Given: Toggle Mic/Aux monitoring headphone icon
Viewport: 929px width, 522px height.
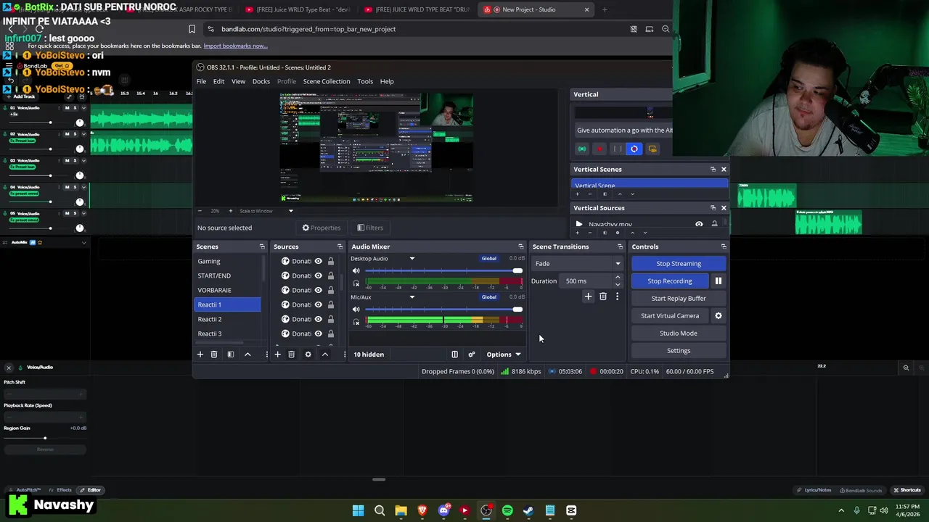Looking at the screenshot, I should [x=356, y=322].
